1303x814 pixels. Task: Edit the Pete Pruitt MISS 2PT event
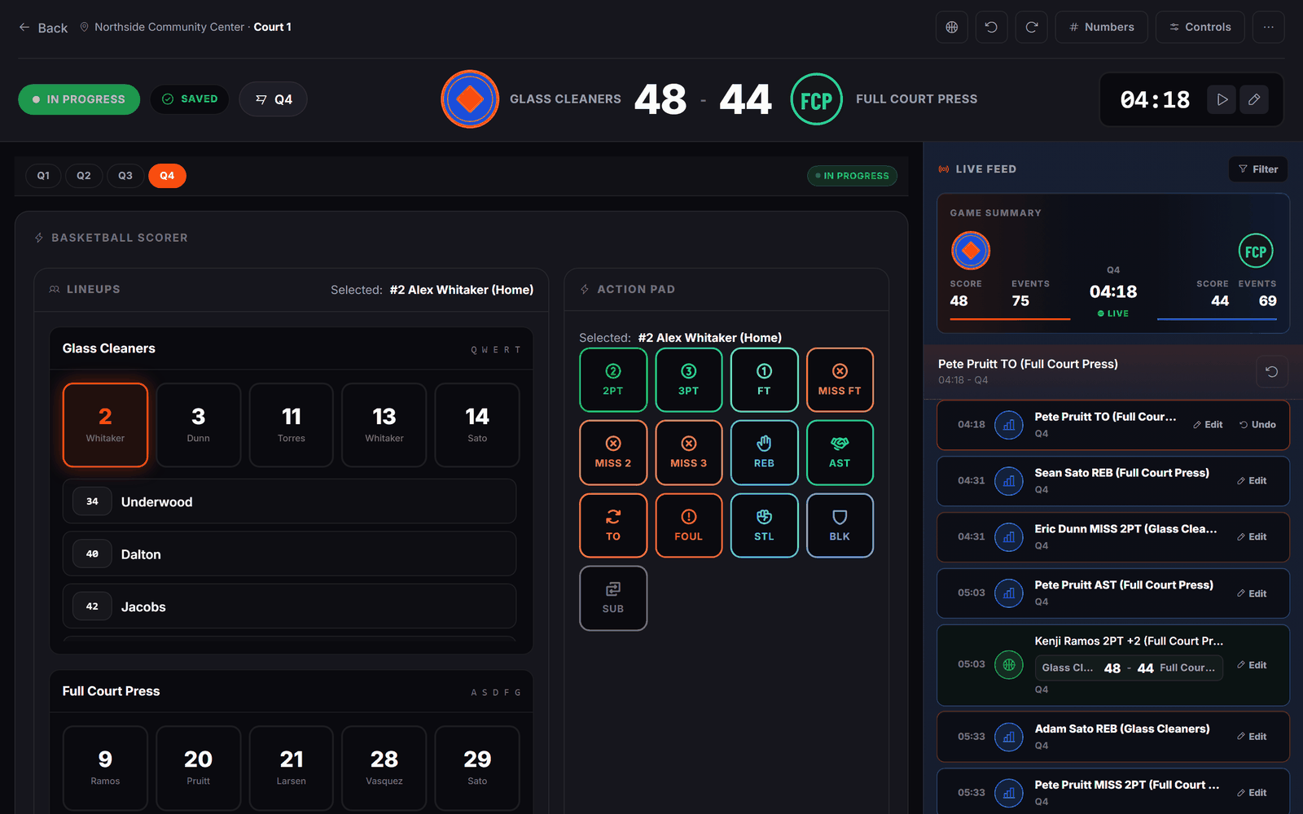(1252, 793)
